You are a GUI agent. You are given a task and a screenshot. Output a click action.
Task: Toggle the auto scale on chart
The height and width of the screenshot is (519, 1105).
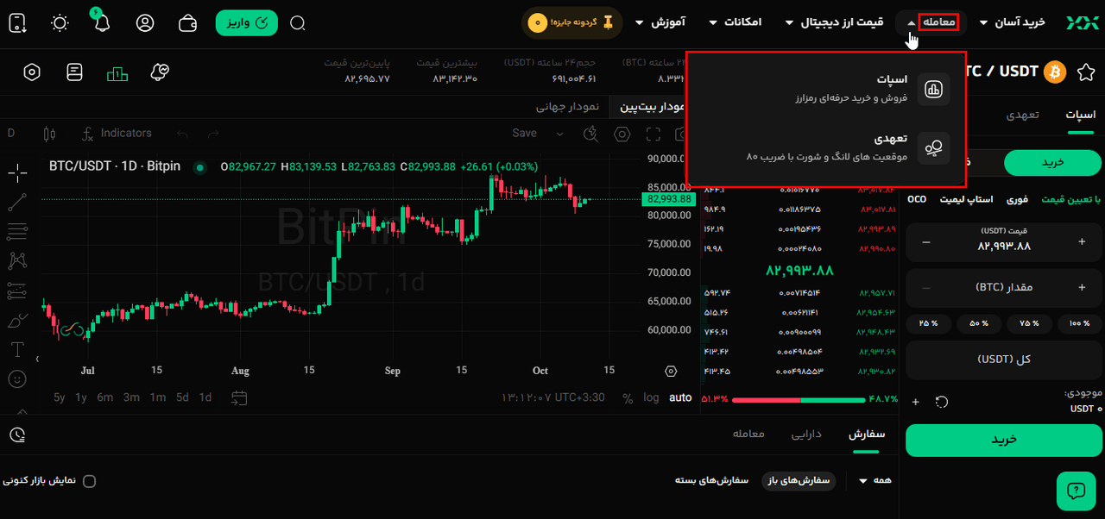pyautogui.click(x=680, y=397)
